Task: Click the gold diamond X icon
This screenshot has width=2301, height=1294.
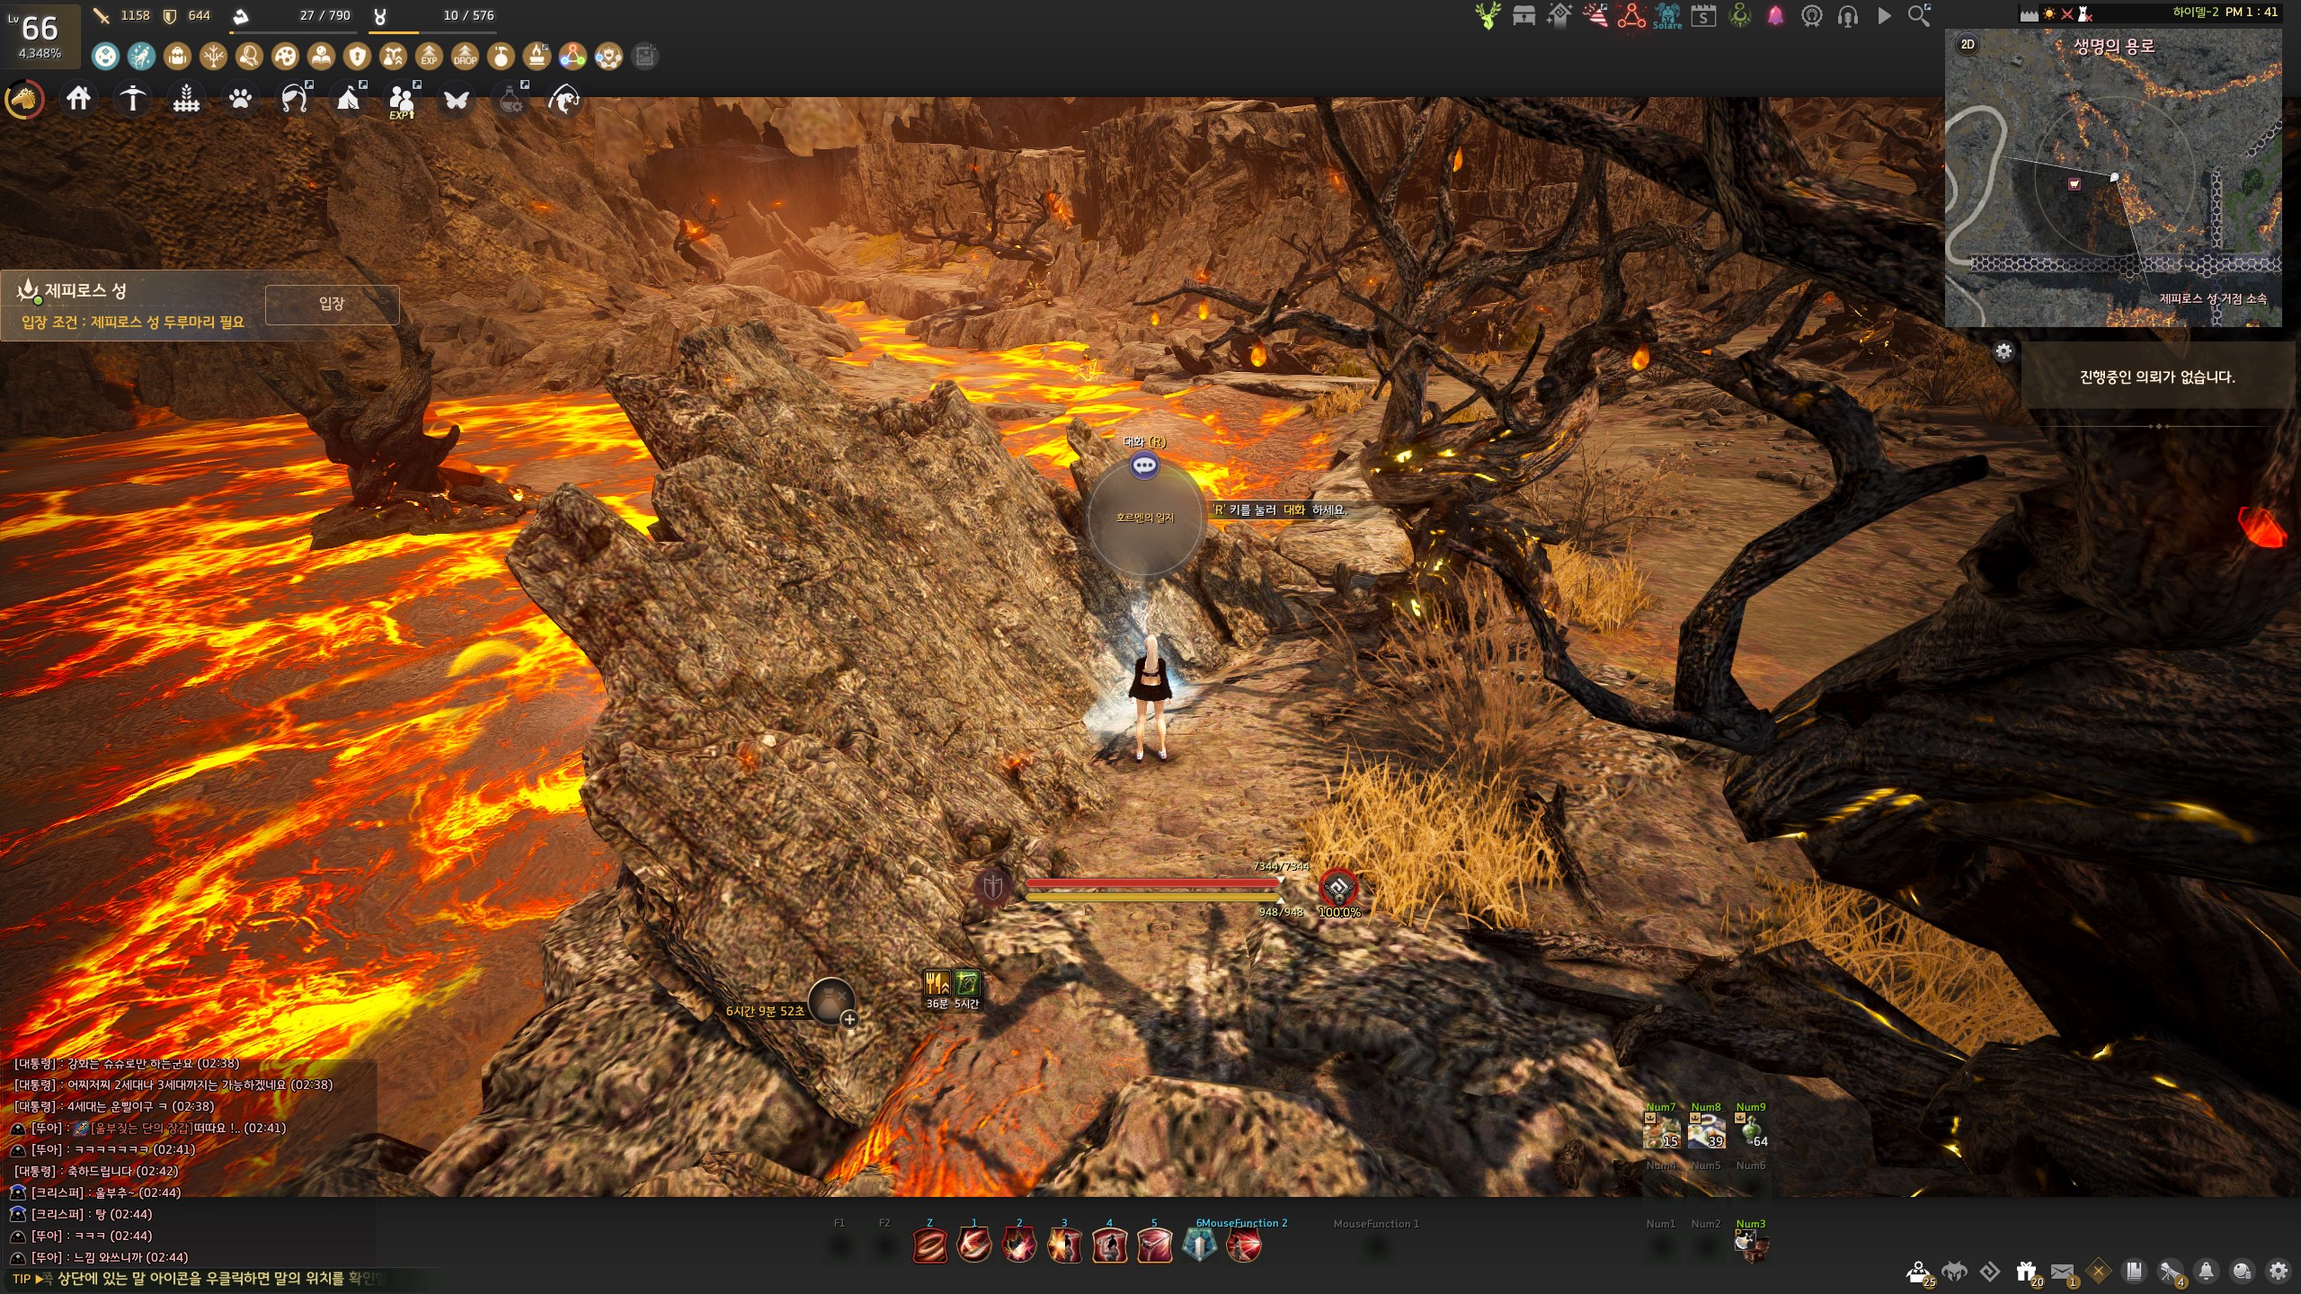Action: 2099,1272
